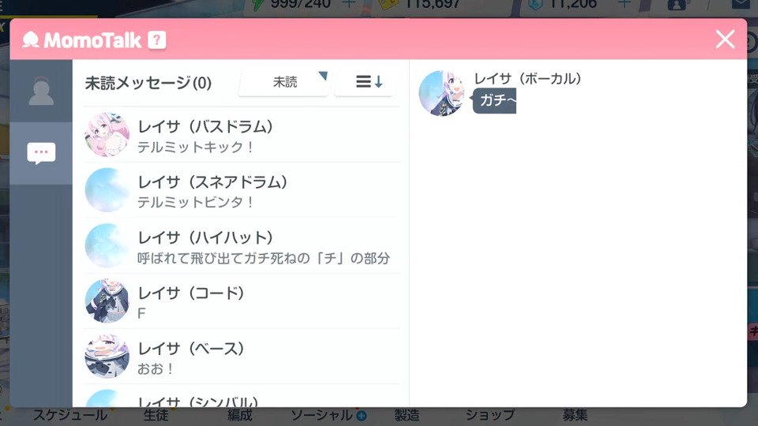Click the ガチ〜 message bubble
Screen dimensions: 758x426
(494, 100)
